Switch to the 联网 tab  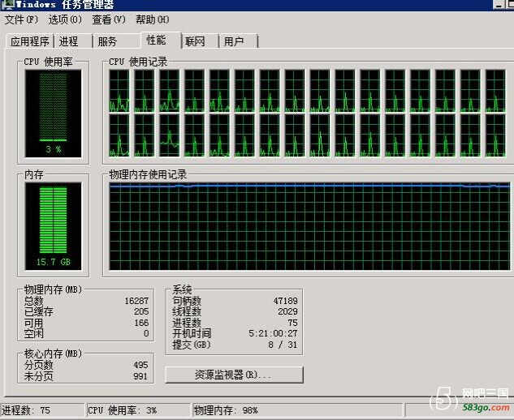[x=200, y=41]
